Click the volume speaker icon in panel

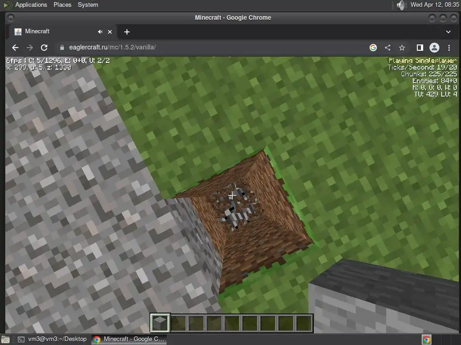pos(400,5)
